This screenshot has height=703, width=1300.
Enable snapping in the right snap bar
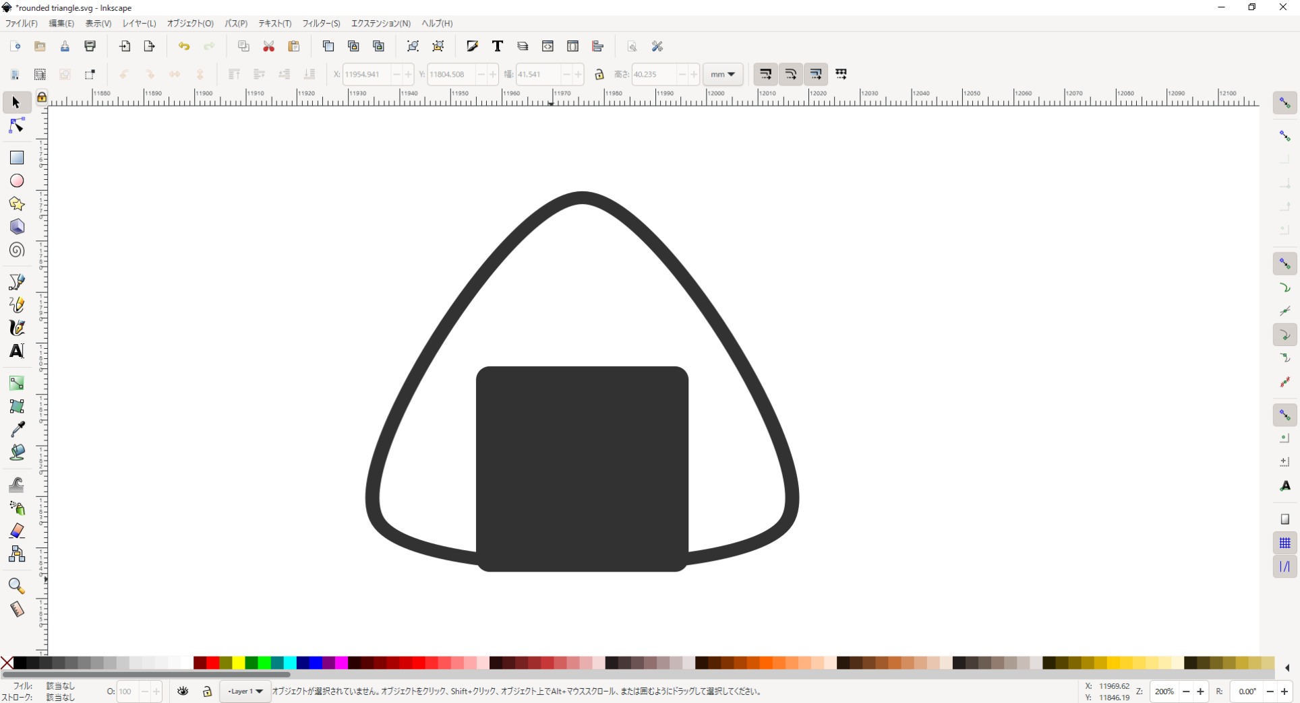(1285, 102)
